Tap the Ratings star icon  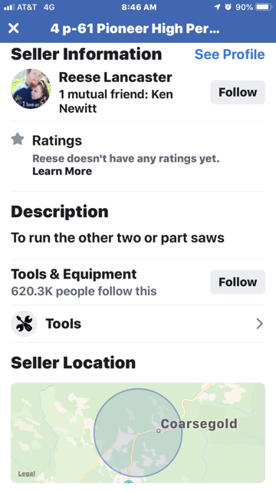(x=18, y=139)
